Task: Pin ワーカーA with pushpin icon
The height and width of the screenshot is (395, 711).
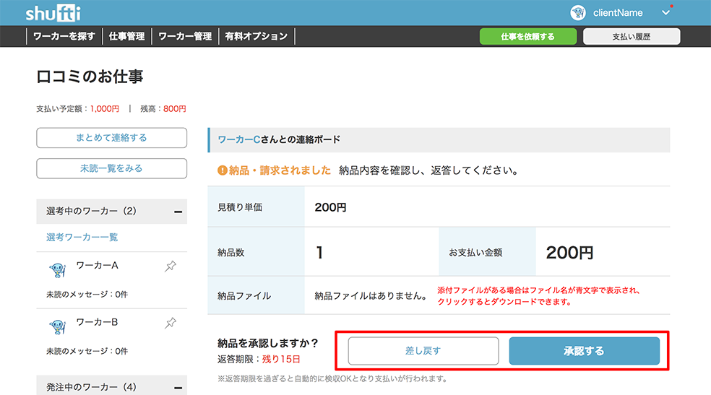Action: [171, 266]
